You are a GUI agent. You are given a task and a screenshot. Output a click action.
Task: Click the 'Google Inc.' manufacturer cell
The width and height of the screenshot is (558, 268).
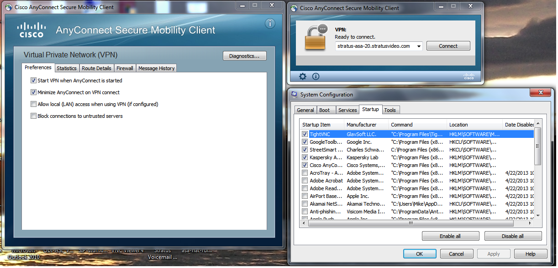coord(359,142)
